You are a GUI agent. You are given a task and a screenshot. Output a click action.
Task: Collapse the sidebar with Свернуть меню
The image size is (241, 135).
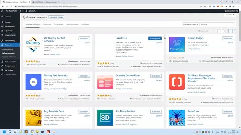pos(10,75)
